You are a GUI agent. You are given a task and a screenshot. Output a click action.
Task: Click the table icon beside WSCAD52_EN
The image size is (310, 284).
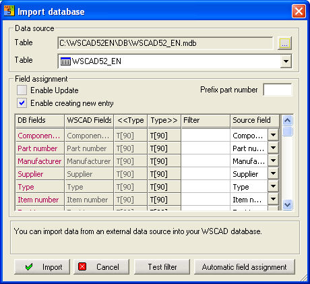[65, 61]
